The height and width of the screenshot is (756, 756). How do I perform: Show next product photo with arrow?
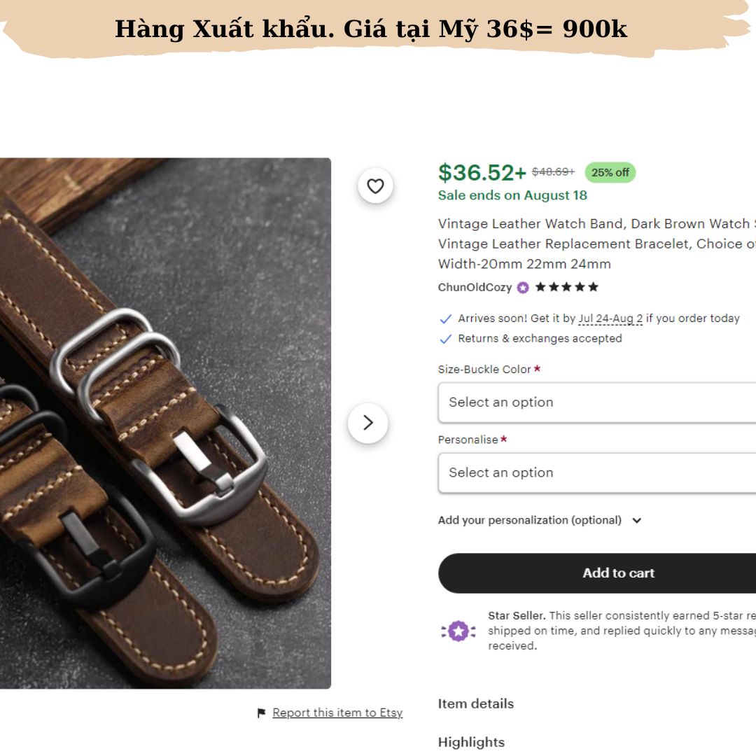(x=368, y=423)
